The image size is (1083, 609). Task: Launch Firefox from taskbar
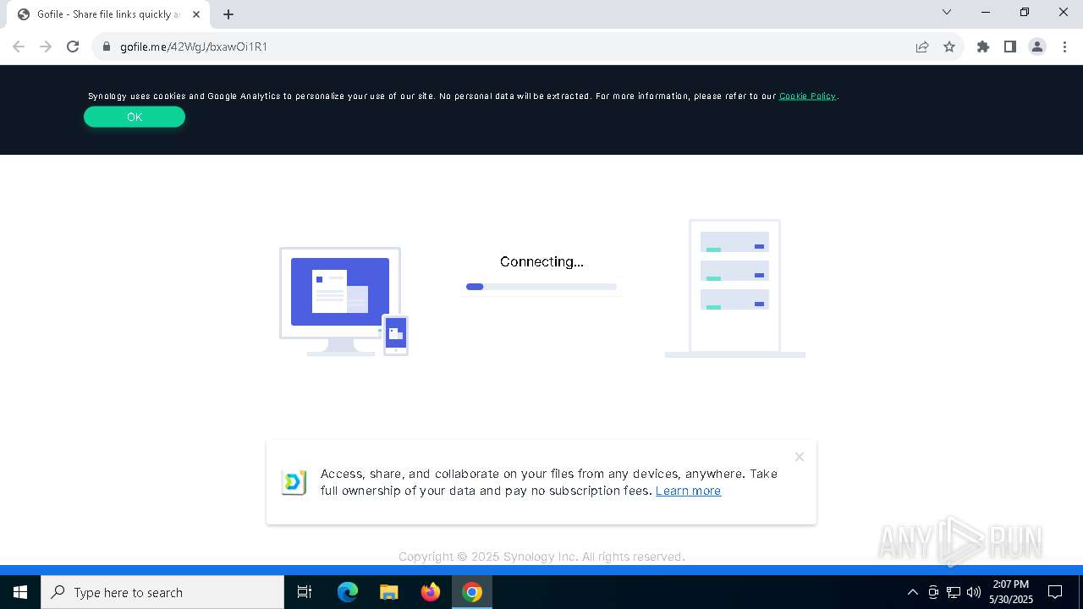[431, 592]
